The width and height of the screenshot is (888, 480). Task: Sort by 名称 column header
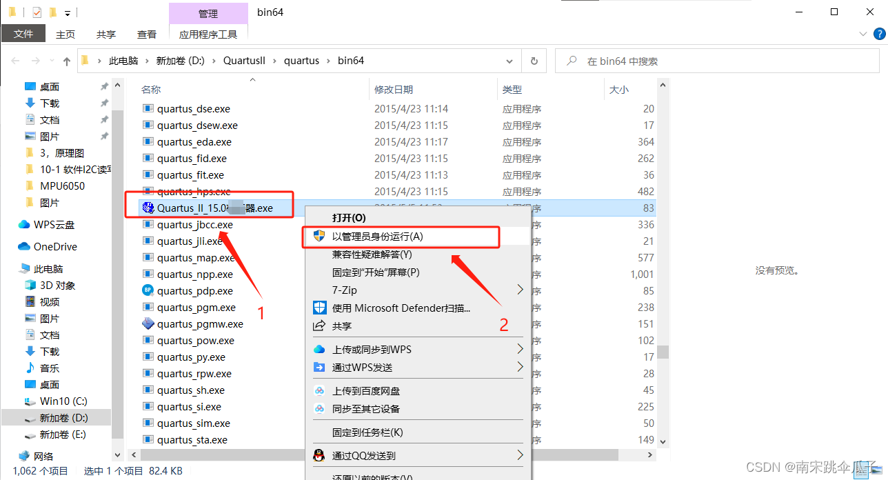point(151,90)
